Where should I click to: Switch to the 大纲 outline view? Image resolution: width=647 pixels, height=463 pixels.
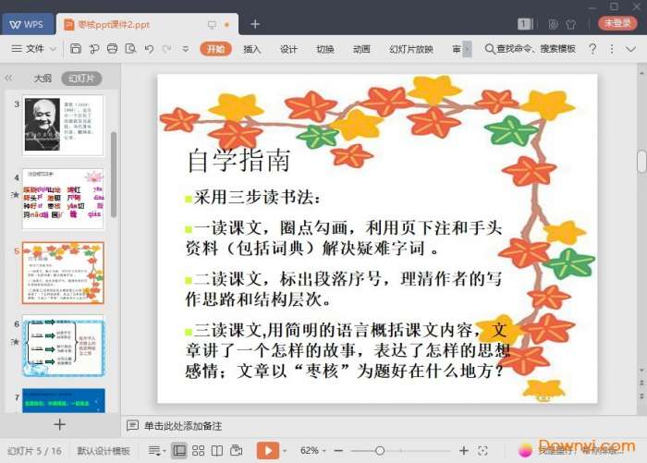[x=43, y=78]
